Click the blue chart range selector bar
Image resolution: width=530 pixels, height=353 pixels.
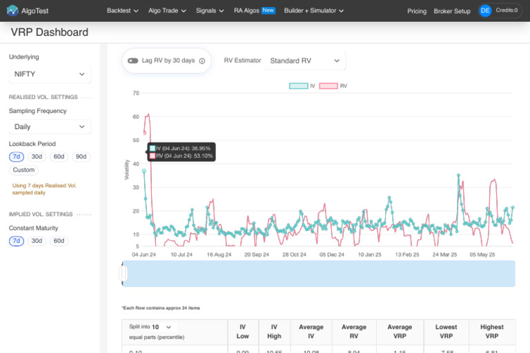319,274
